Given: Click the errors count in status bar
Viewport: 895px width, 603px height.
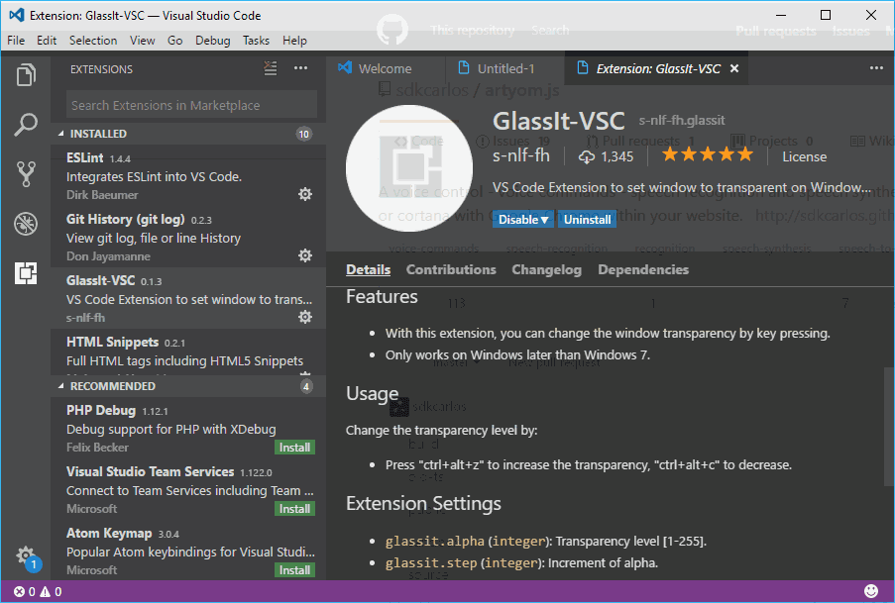Looking at the screenshot, I should coord(25,591).
